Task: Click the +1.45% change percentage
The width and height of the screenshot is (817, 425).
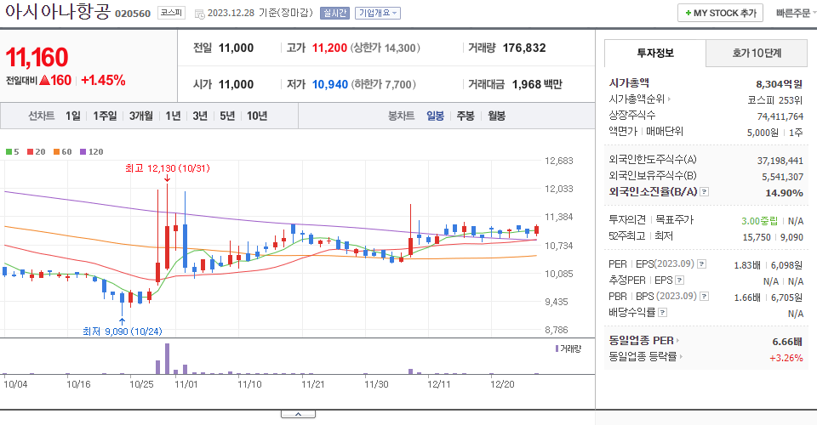Action: tap(103, 80)
